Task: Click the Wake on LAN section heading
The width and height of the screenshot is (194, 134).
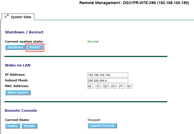Action: point(18,65)
